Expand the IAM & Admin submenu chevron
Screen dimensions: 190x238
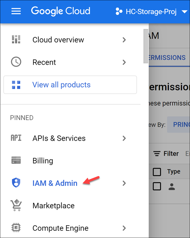click(x=124, y=183)
